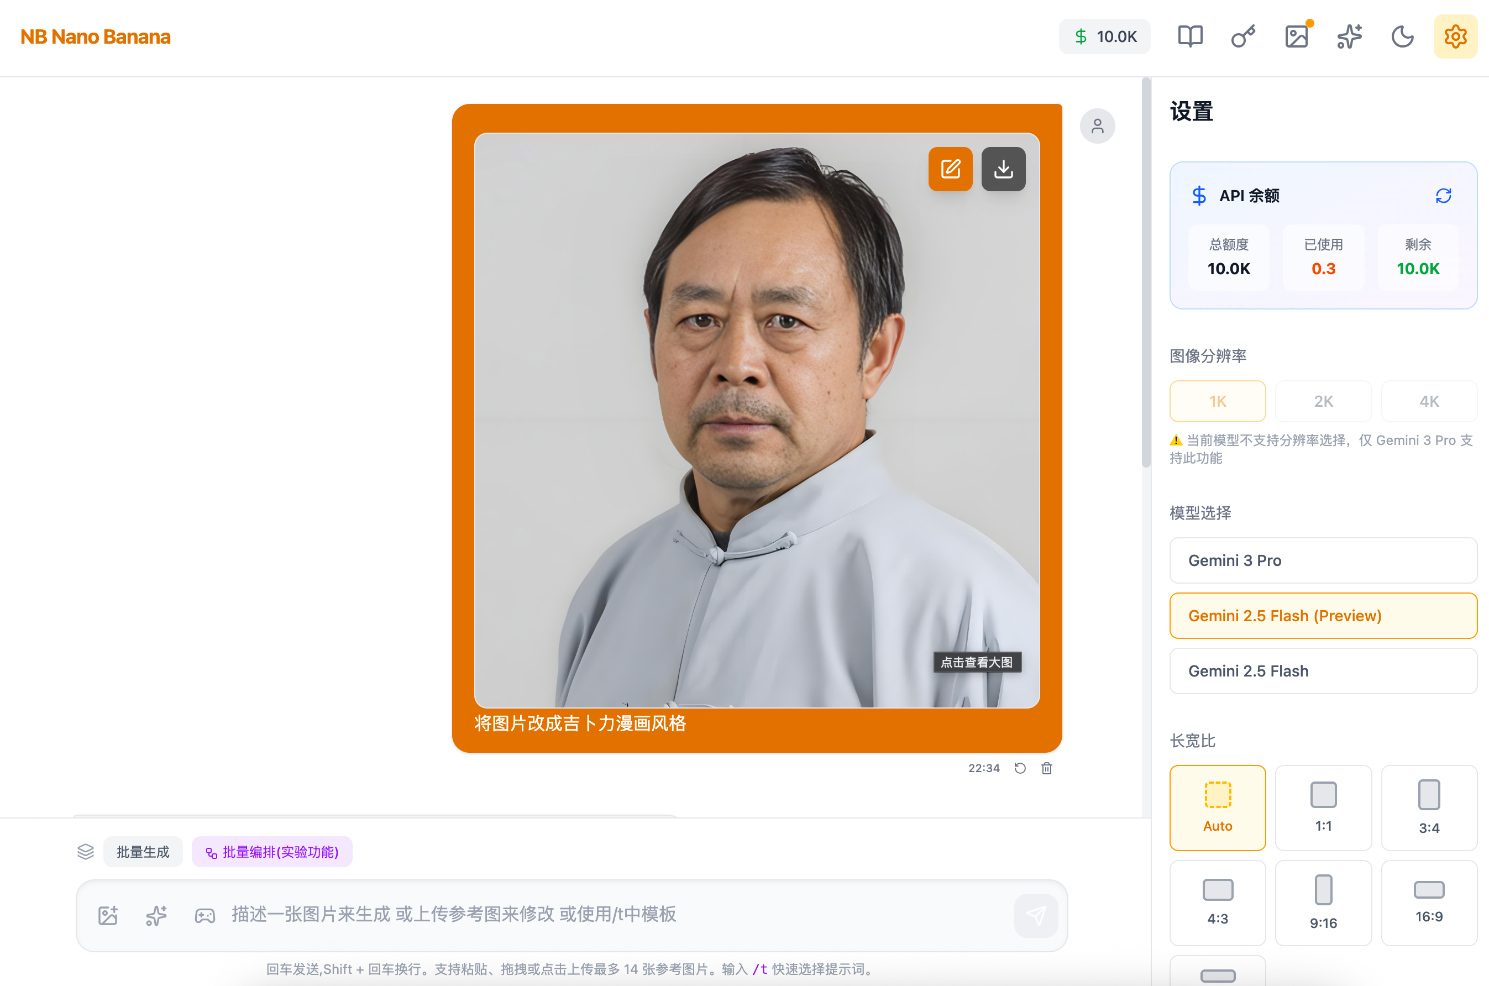
Task: Download the generated portrait image
Action: tap(1003, 169)
